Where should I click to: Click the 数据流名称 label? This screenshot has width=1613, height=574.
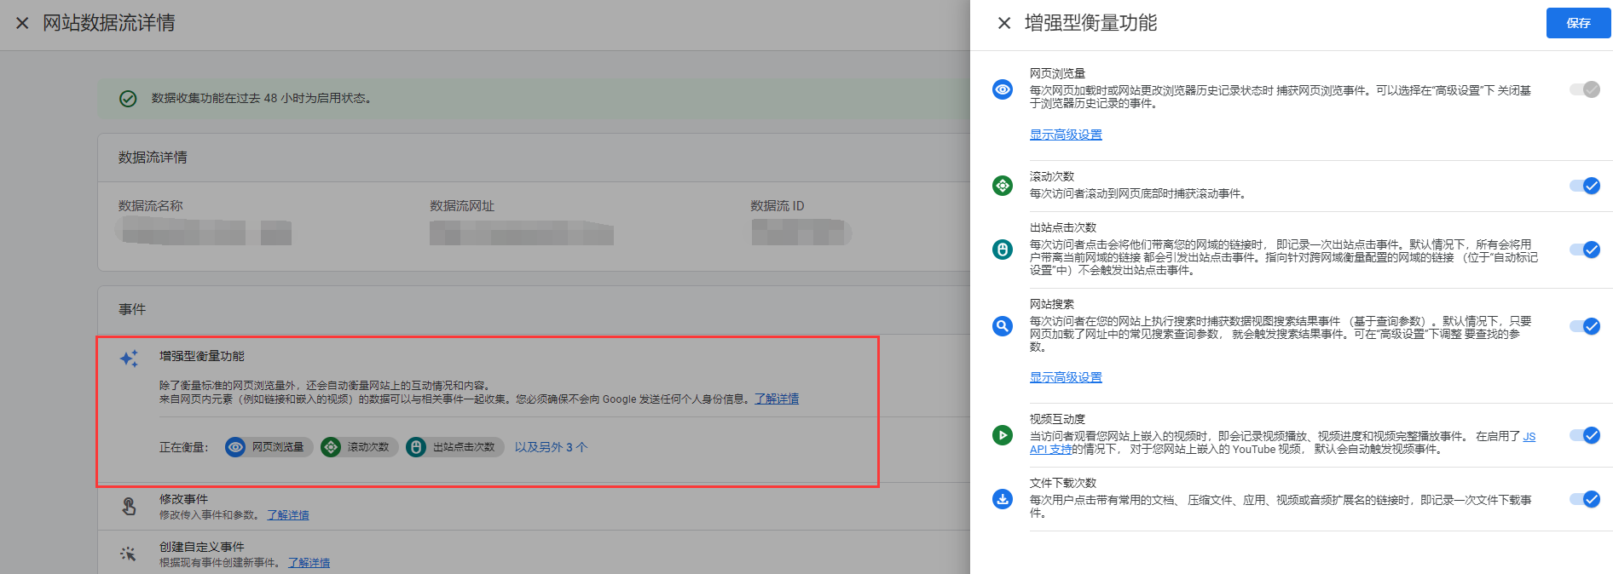[151, 206]
